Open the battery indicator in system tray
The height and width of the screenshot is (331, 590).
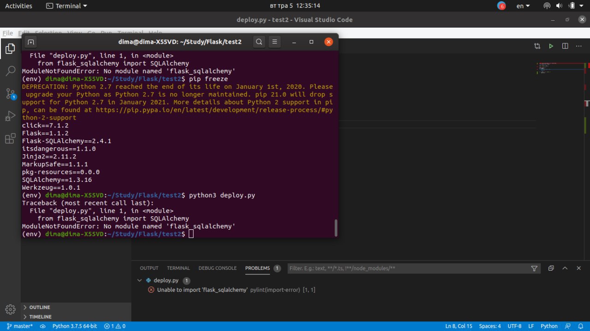coord(572,6)
